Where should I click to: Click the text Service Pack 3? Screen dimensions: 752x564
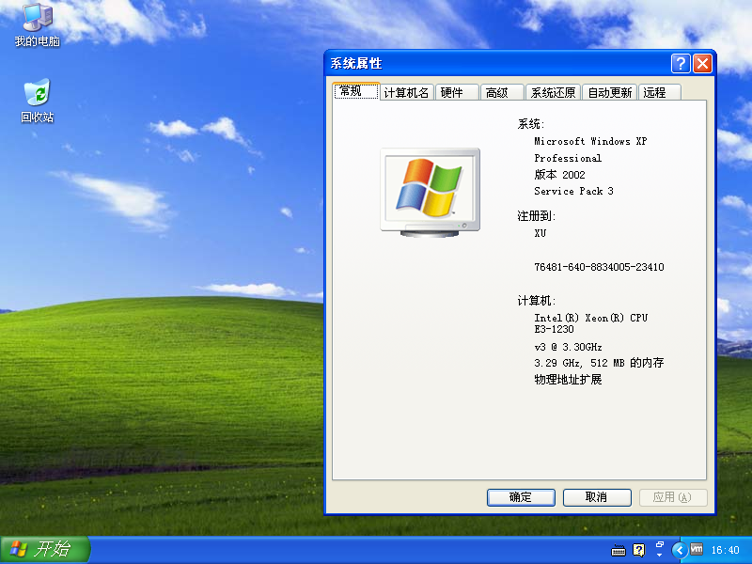(x=573, y=191)
